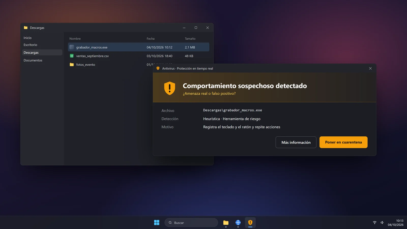Click the volume speaker icon in tray
The width and height of the screenshot is (407, 229).
coord(382,222)
